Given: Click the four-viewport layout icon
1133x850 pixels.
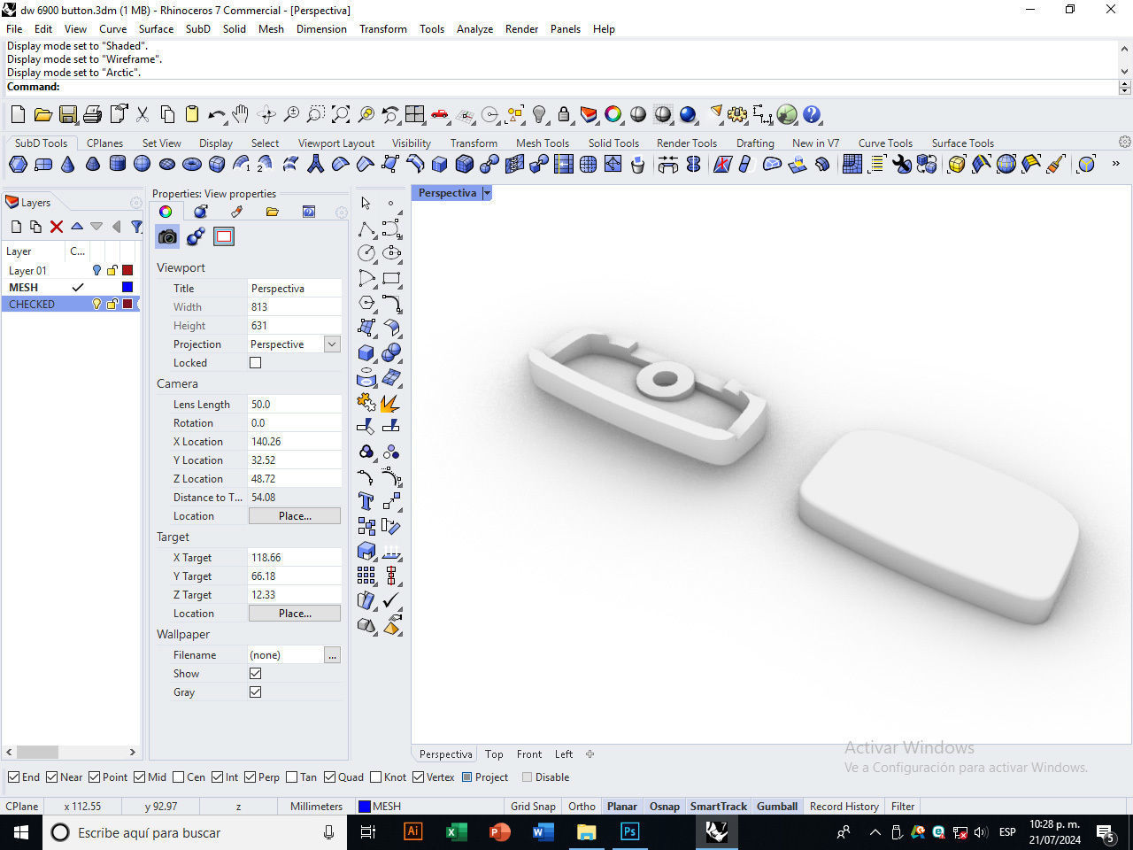Looking at the screenshot, I should (415, 114).
